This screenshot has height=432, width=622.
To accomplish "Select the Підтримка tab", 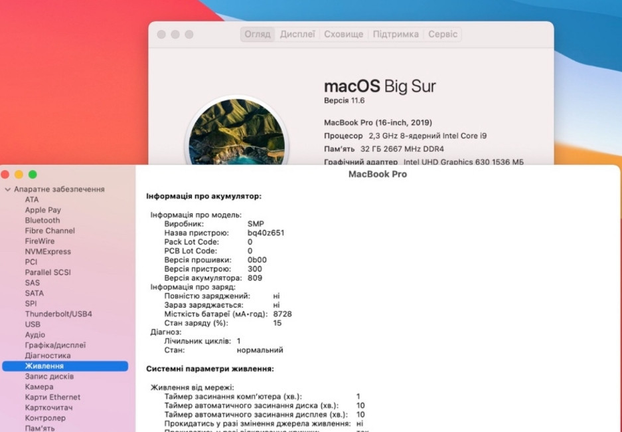I will click(x=395, y=34).
